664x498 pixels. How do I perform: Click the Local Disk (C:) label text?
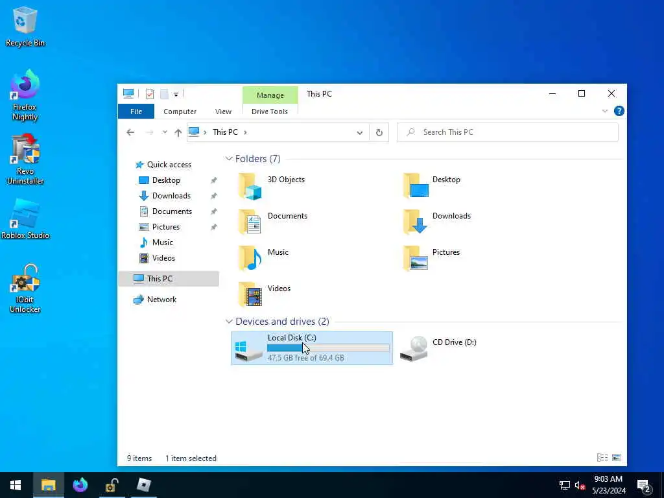(292, 337)
